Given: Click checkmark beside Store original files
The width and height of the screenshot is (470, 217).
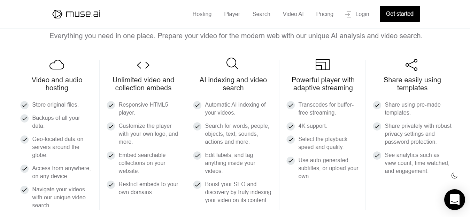Looking at the screenshot, I should coord(24,105).
